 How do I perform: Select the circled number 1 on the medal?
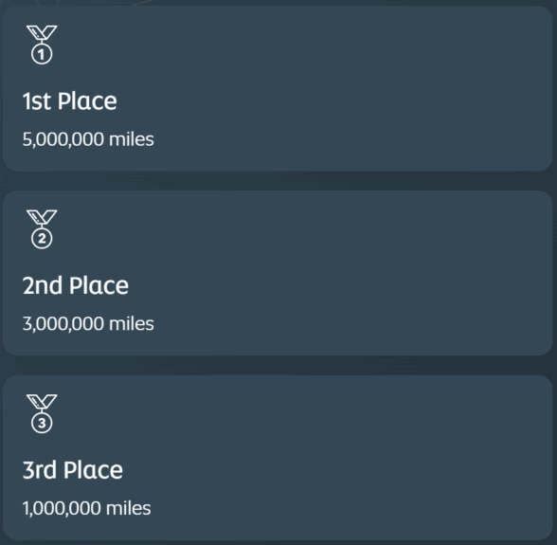coord(42,54)
